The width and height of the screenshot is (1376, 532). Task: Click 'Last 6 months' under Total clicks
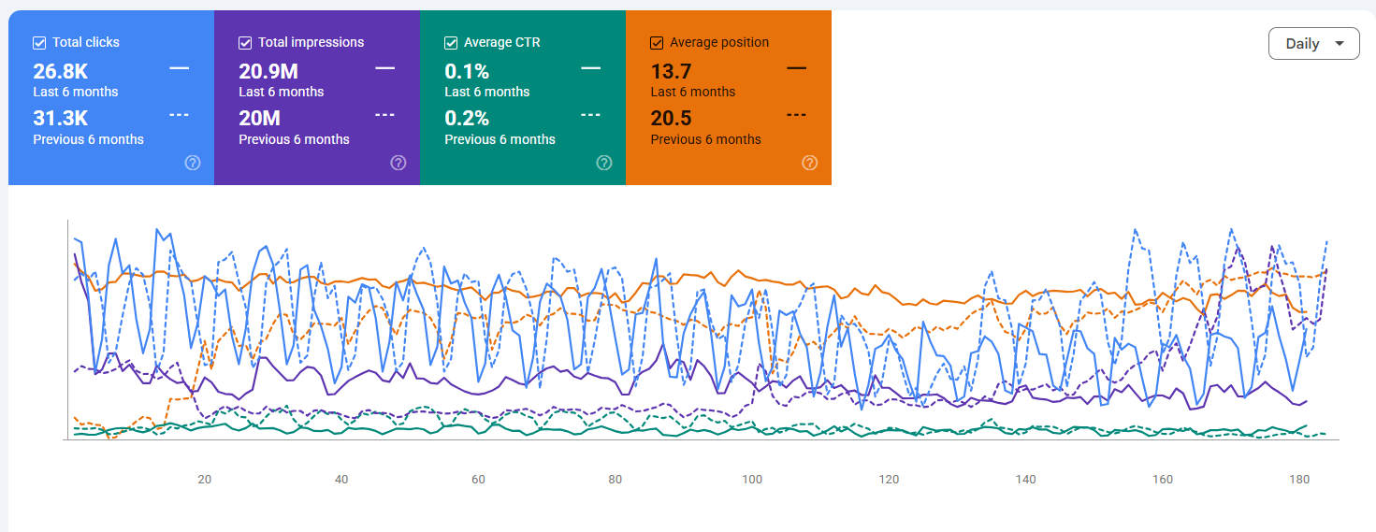click(x=76, y=92)
